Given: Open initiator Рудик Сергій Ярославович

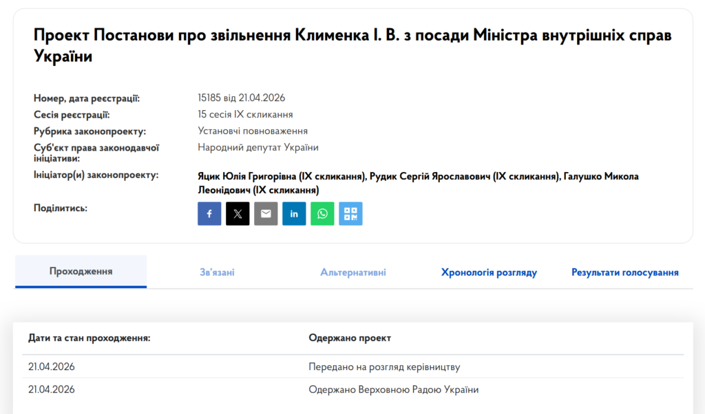Looking at the screenshot, I should pos(463,177).
